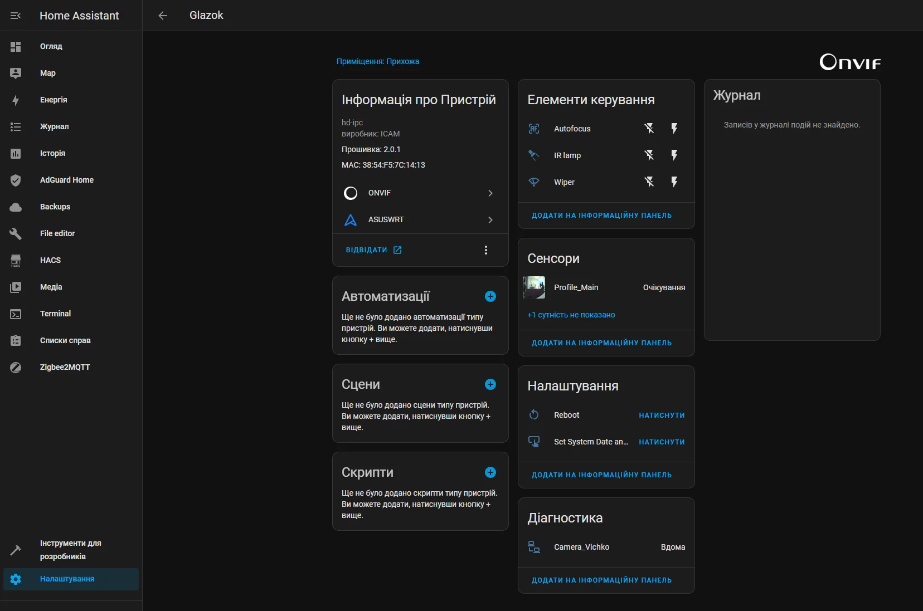Click the Autofocus entity icon
The height and width of the screenshot is (611, 923).
point(534,129)
